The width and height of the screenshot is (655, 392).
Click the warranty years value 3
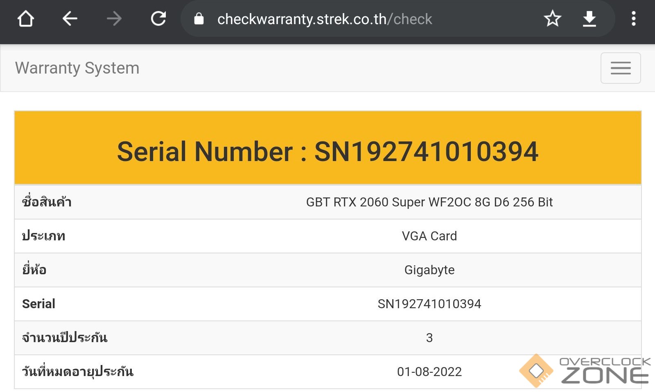coord(429,338)
